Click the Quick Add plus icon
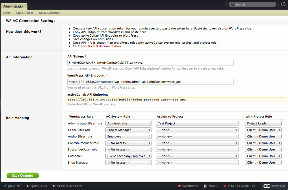The height and width of the screenshot is (190, 288). pyautogui.click(x=27, y=186)
